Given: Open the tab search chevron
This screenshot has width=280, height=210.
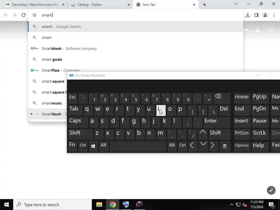Looking at the screenshot, I should [x=236, y=4].
